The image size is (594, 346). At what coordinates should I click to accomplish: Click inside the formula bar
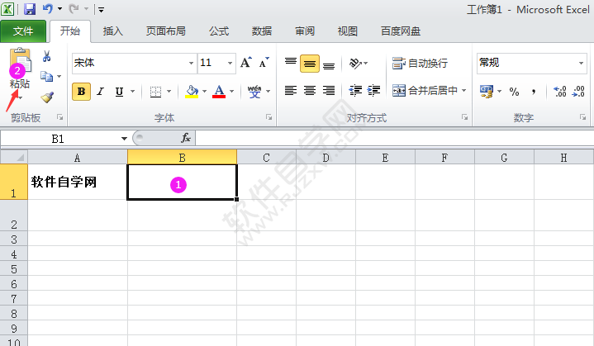click(394, 138)
